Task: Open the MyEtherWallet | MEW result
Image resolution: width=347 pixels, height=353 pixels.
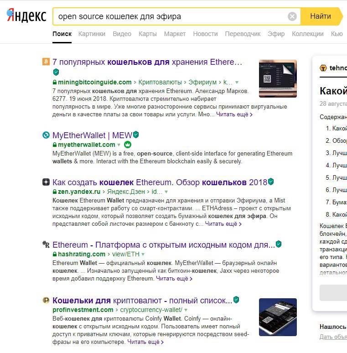Action: tap(92, 135)
